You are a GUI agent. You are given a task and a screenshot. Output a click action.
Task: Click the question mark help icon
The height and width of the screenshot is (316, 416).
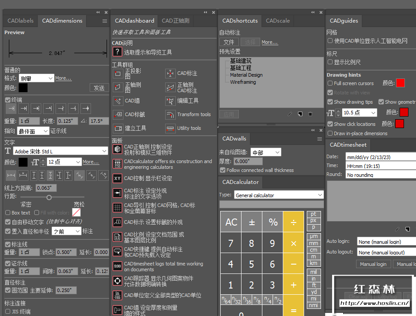[117, 52]
